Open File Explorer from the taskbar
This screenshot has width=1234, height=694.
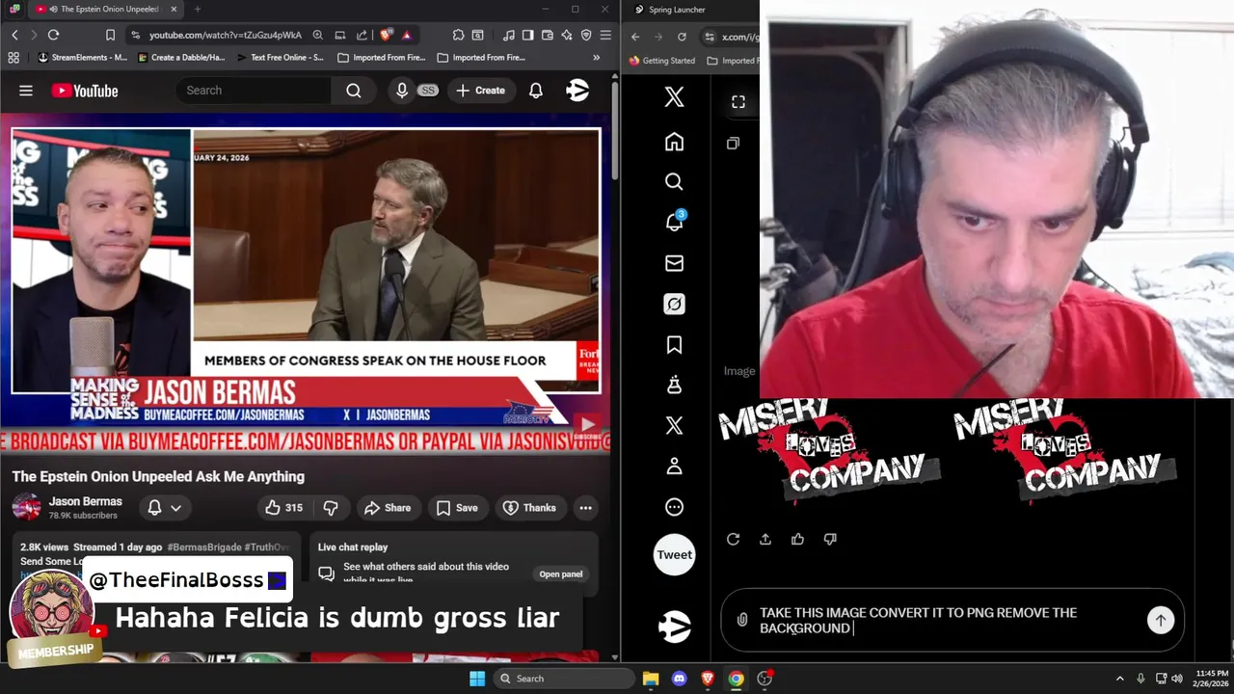point(651,679)
